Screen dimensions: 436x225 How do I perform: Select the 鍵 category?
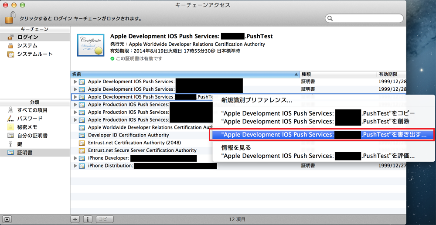(35, 144)
